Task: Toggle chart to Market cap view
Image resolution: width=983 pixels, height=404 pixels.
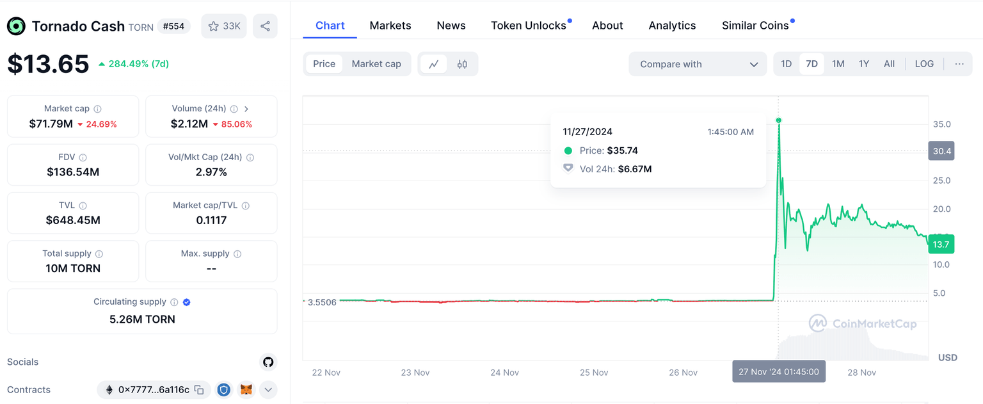Action: (x=376, y=64)
